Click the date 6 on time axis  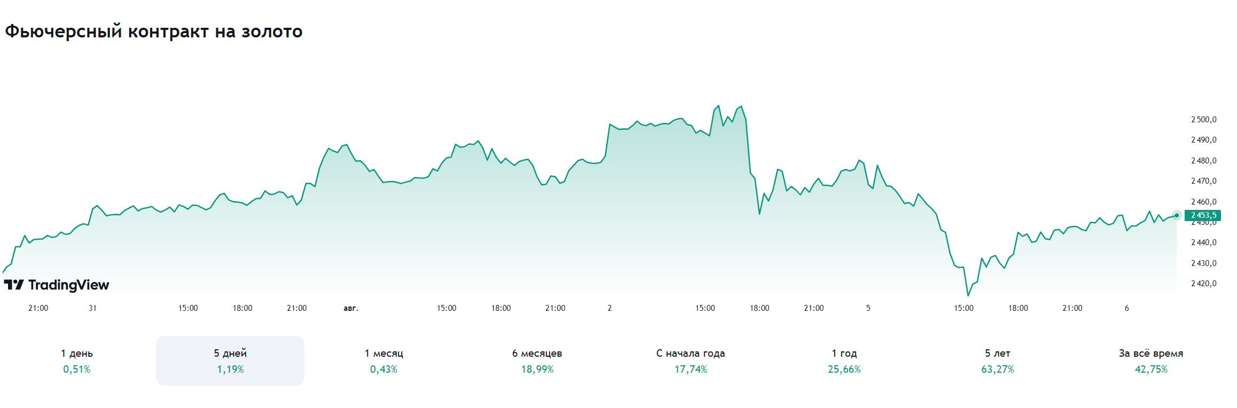click(x=1126, y=308)
